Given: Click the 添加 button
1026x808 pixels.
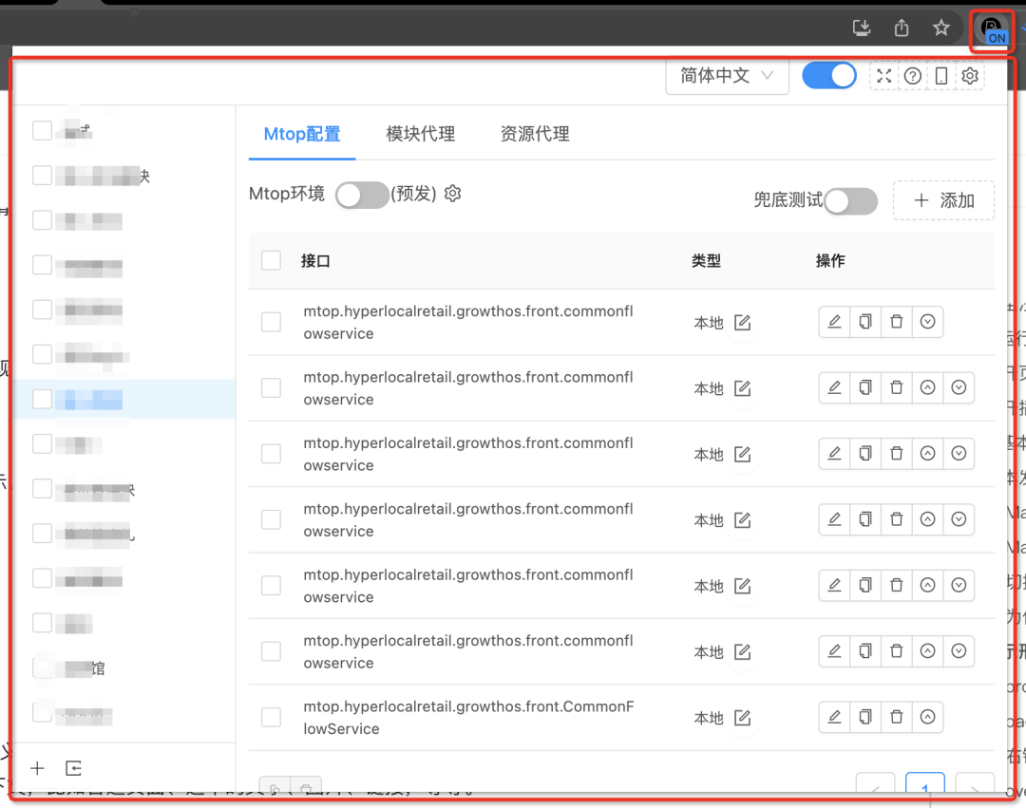Looking at the screenshot, I should tap(943, 200).
